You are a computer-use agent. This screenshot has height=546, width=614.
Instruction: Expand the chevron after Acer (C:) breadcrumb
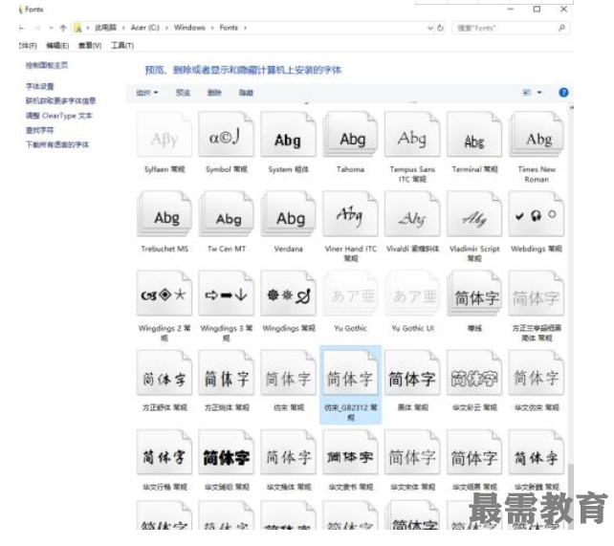(166, 28)
